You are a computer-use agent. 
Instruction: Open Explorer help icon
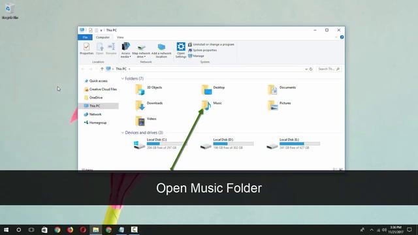click(342, 37)
